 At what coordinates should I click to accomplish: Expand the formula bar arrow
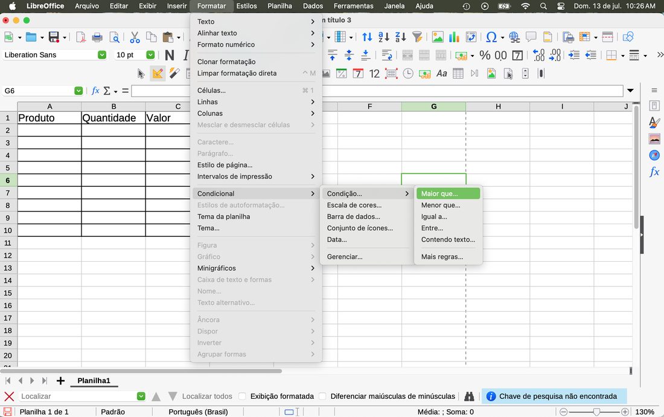pos(631,90)
